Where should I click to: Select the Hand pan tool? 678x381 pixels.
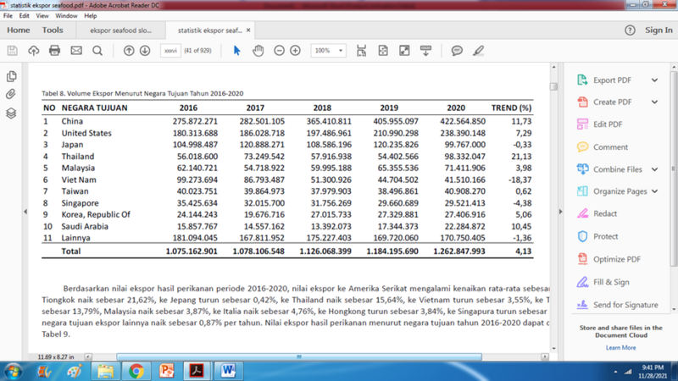(258, 51)
